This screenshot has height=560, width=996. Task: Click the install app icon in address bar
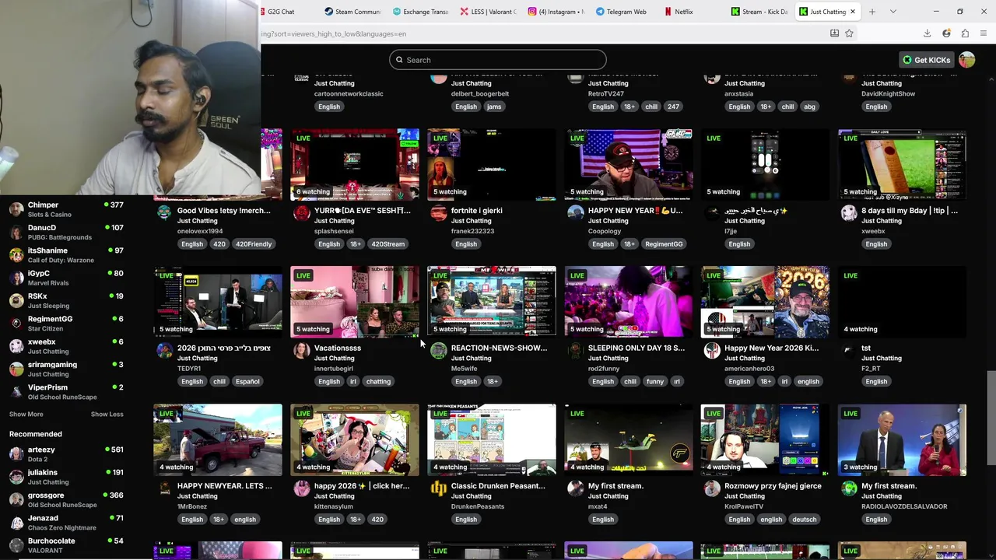point(834,33)
